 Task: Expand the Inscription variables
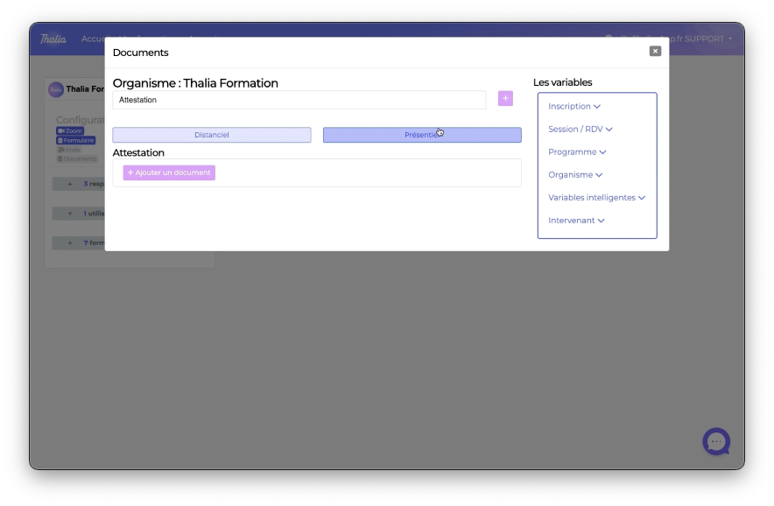(x=574, y=106)
